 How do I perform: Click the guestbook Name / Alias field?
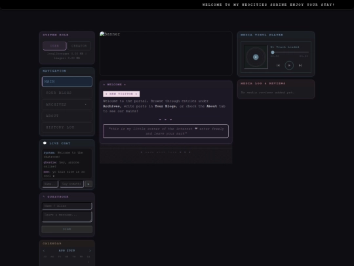[67, 206]
